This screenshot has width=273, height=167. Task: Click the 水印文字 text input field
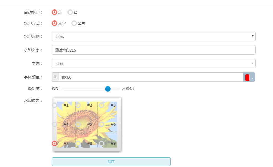click(x=154, y=50)
